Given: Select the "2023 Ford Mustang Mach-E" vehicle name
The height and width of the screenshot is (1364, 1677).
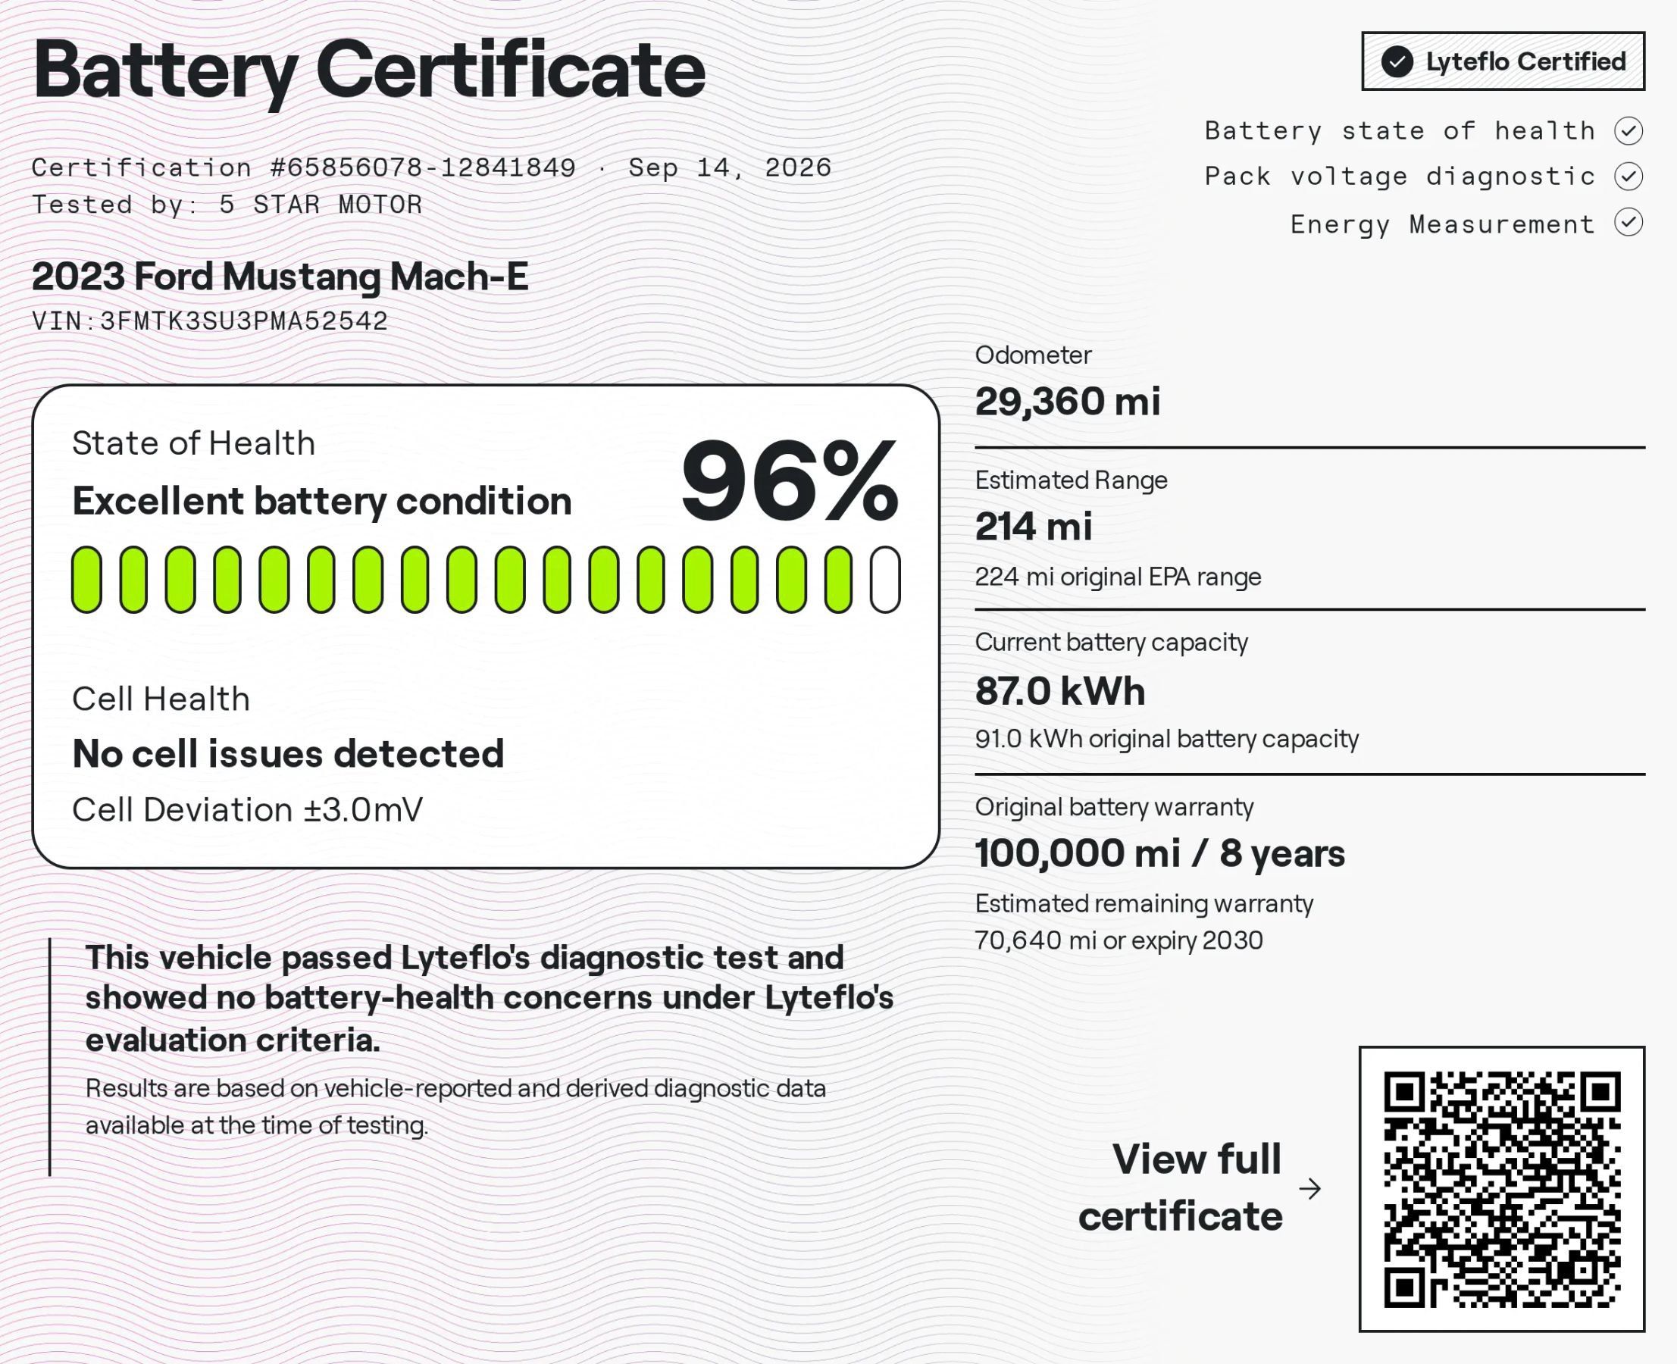Looking at the screenshot, I should pyautogui.click(x=280, y=277).
